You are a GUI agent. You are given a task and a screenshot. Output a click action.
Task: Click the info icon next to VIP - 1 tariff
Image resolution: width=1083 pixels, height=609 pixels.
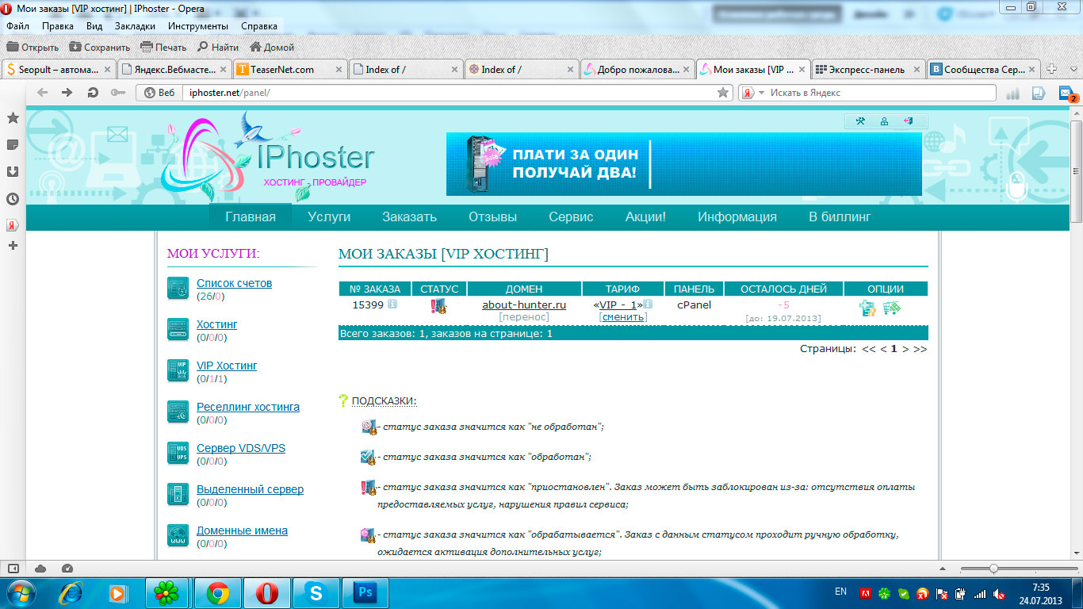[648, 304]
